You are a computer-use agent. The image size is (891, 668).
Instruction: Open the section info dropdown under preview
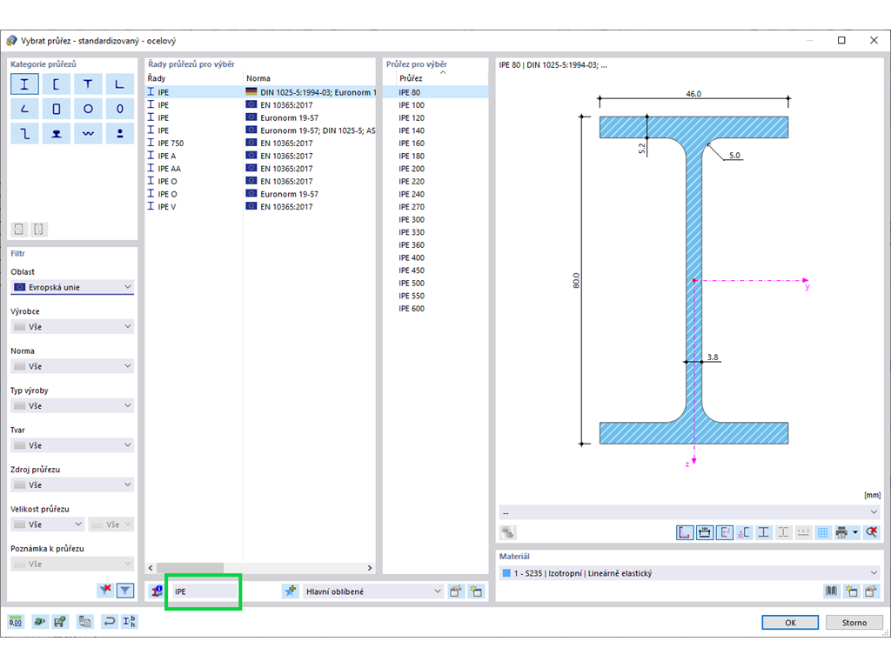[x=689, y=512]
